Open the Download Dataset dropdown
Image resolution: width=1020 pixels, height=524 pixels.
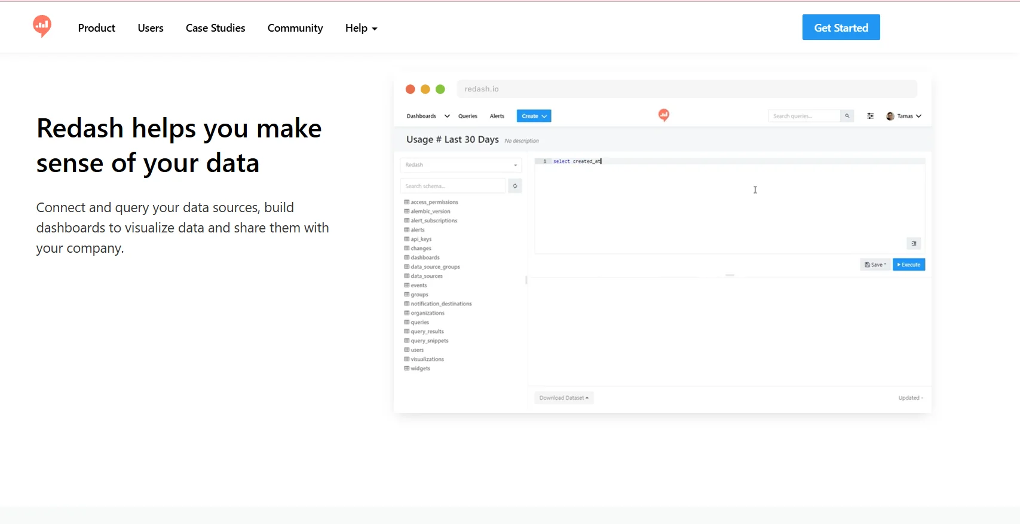563,398
